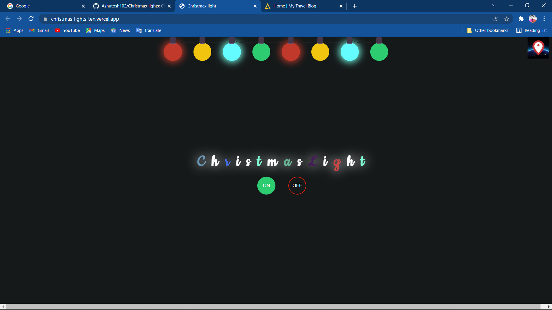The height and width of the screenshot is (310, 552).
Task: Open YouTube from the bookmarks bar
Action: 67,30
